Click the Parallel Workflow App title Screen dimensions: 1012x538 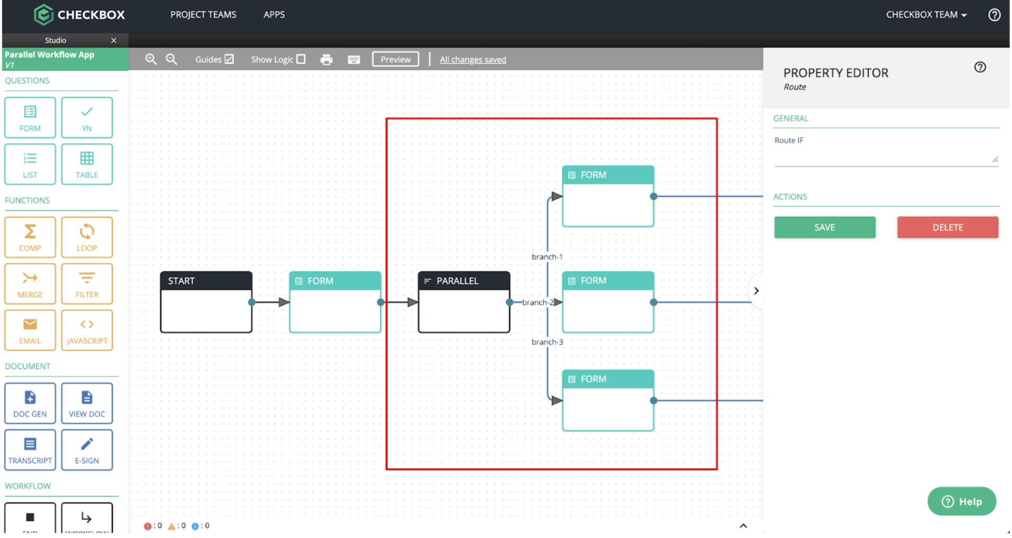click(50, 55)
